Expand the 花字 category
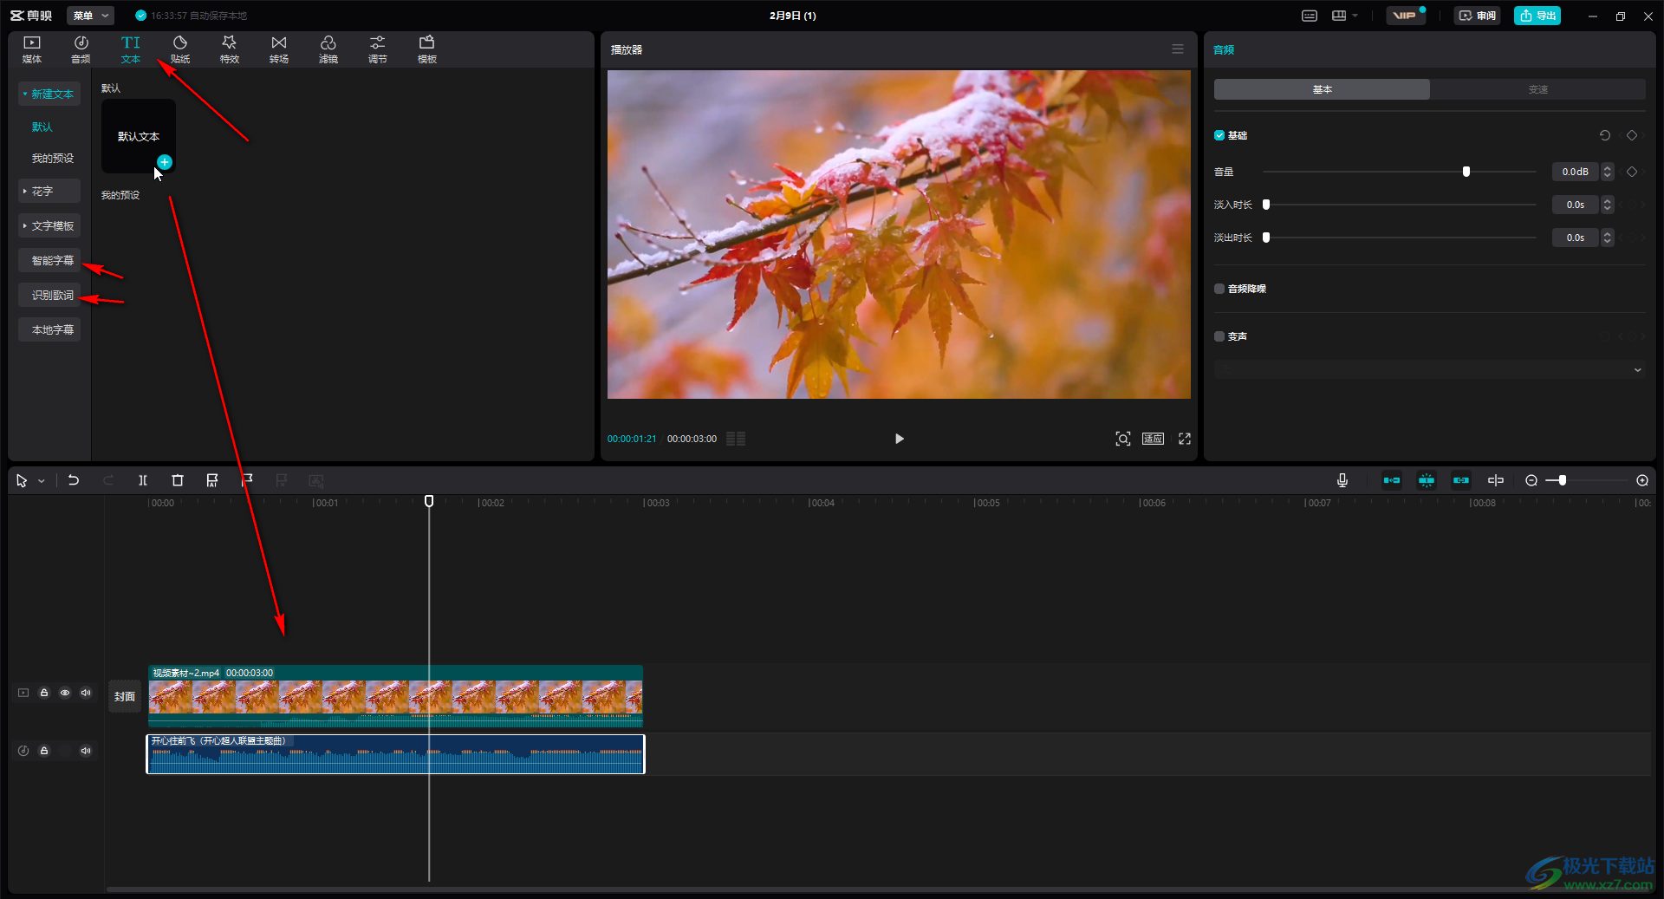Viewport: 1664px width, 899px height. point(49,191)
